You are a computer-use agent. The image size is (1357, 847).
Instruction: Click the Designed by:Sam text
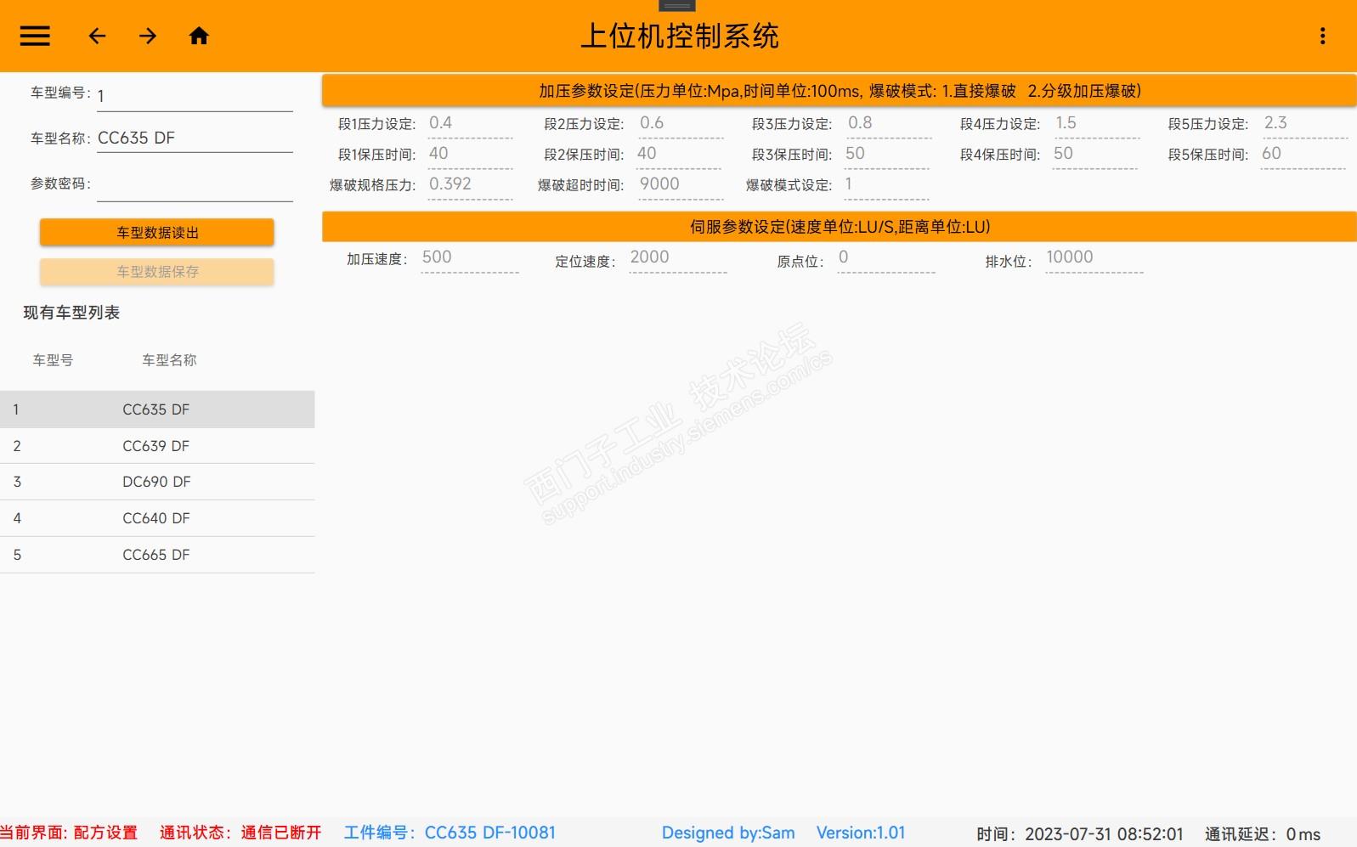(728, 833)
